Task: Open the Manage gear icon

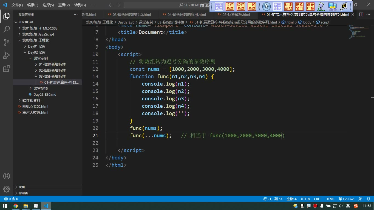Action: [x=7, y=189]
